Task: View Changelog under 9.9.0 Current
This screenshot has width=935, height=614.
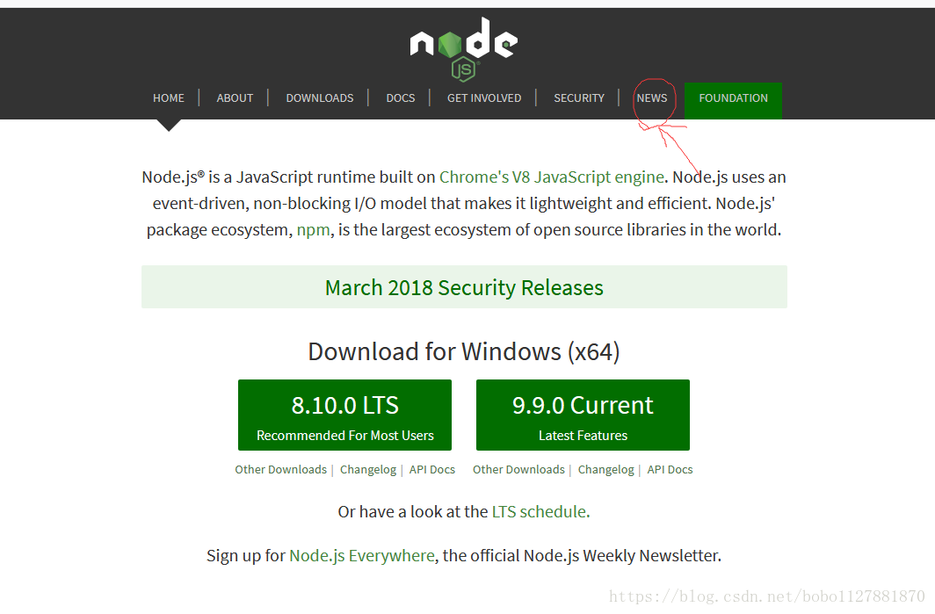Action: pos(605,470)
